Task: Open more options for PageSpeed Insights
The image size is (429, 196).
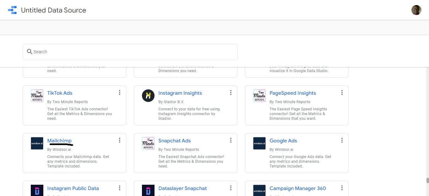Action: 342,93
